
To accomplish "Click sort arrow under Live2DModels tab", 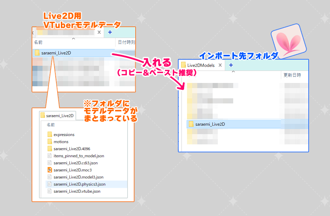I will point(233,72).
